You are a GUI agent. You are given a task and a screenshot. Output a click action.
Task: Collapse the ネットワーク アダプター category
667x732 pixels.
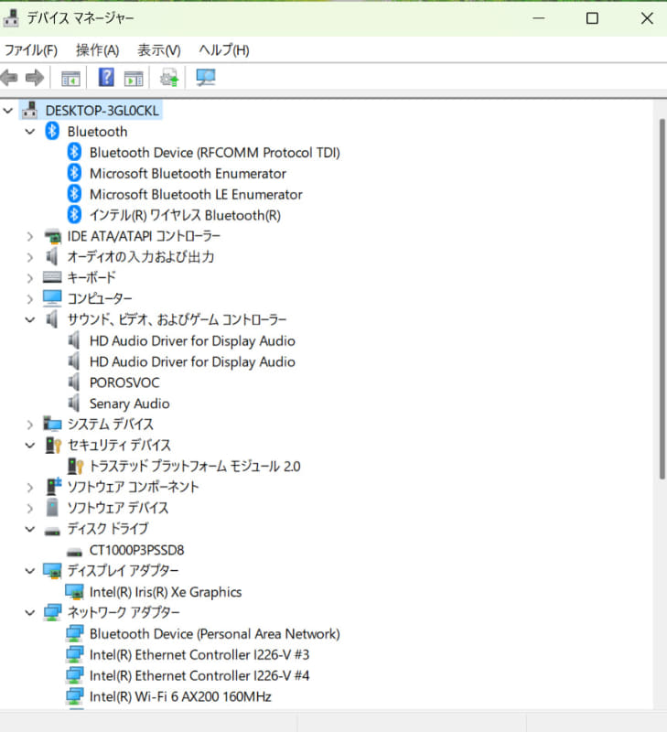pyautogui.click(x=30, y=612)
